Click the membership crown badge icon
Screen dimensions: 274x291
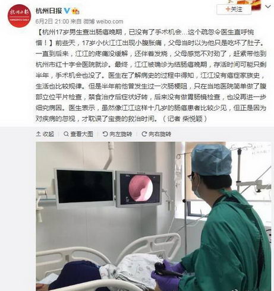pyautogui.click(x=75, y=11)
